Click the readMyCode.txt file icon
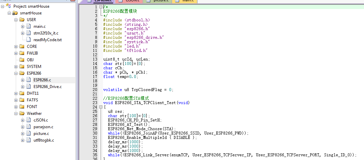Image resolution: width=364 pixels, height=160 pixels. pyautogui.click(x=29, y=40)
